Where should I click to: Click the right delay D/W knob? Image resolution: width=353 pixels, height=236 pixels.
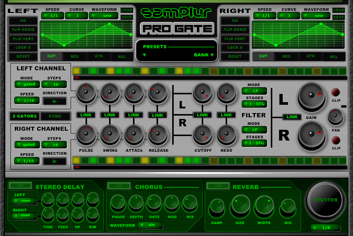tap(93, 214)
